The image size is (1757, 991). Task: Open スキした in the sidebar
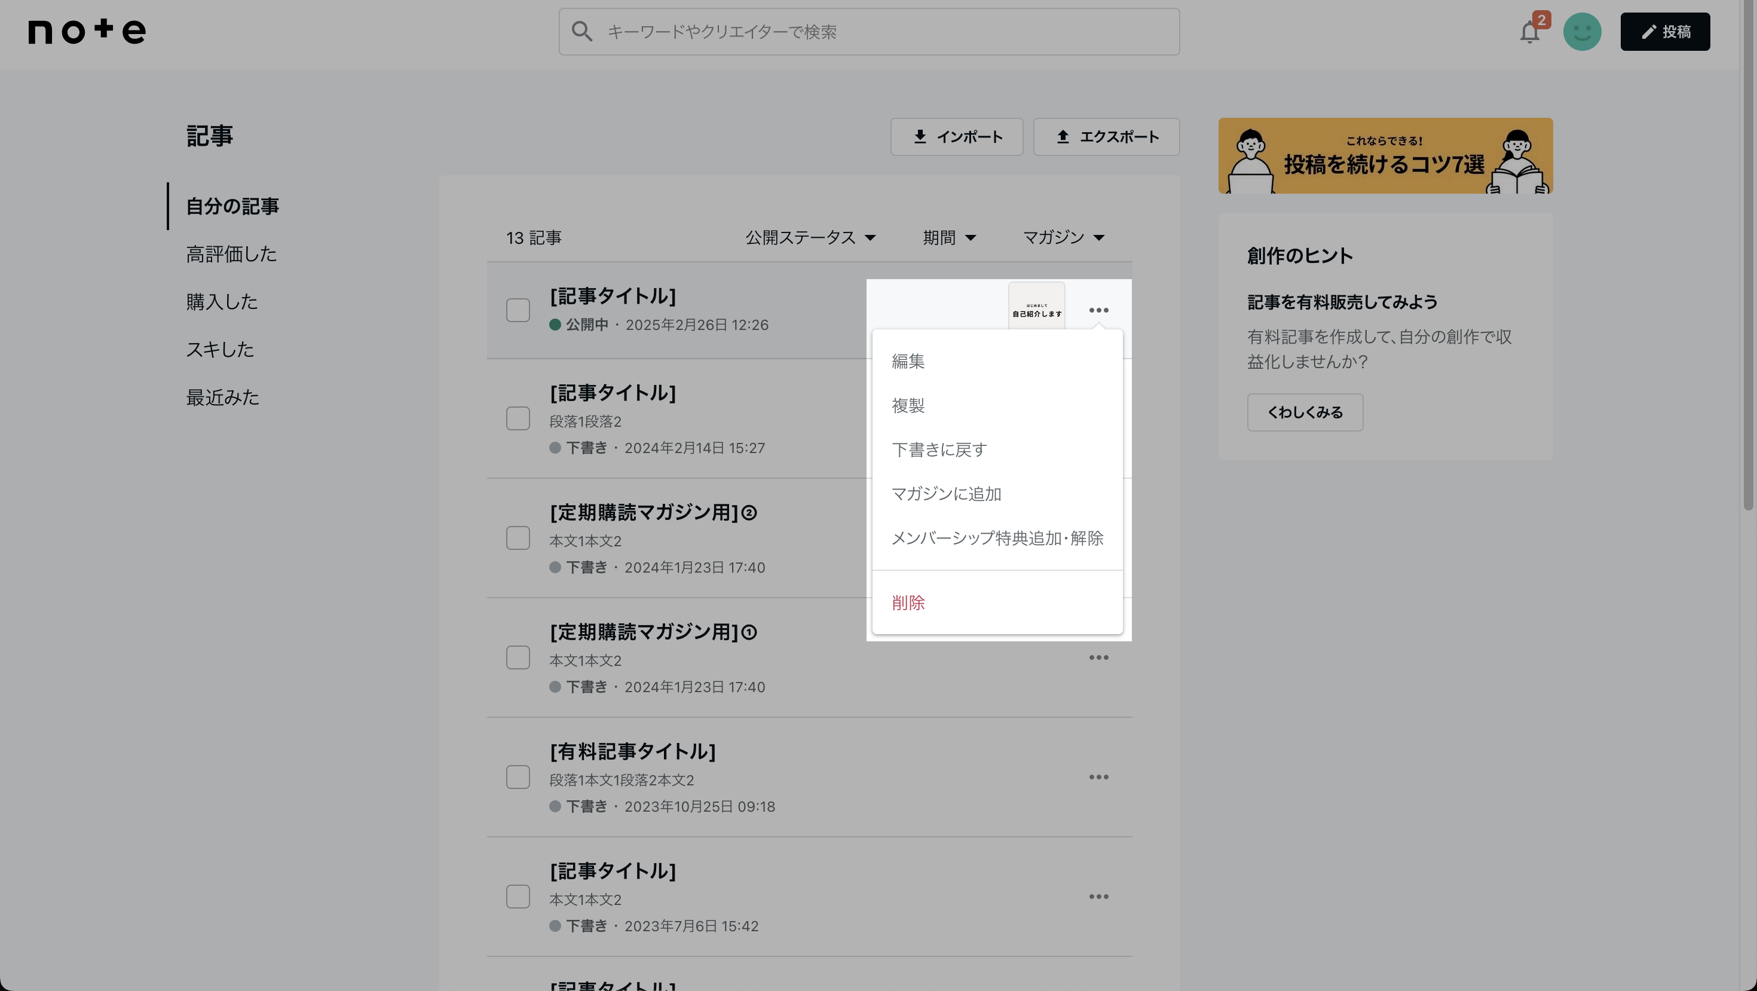[220, 349]
